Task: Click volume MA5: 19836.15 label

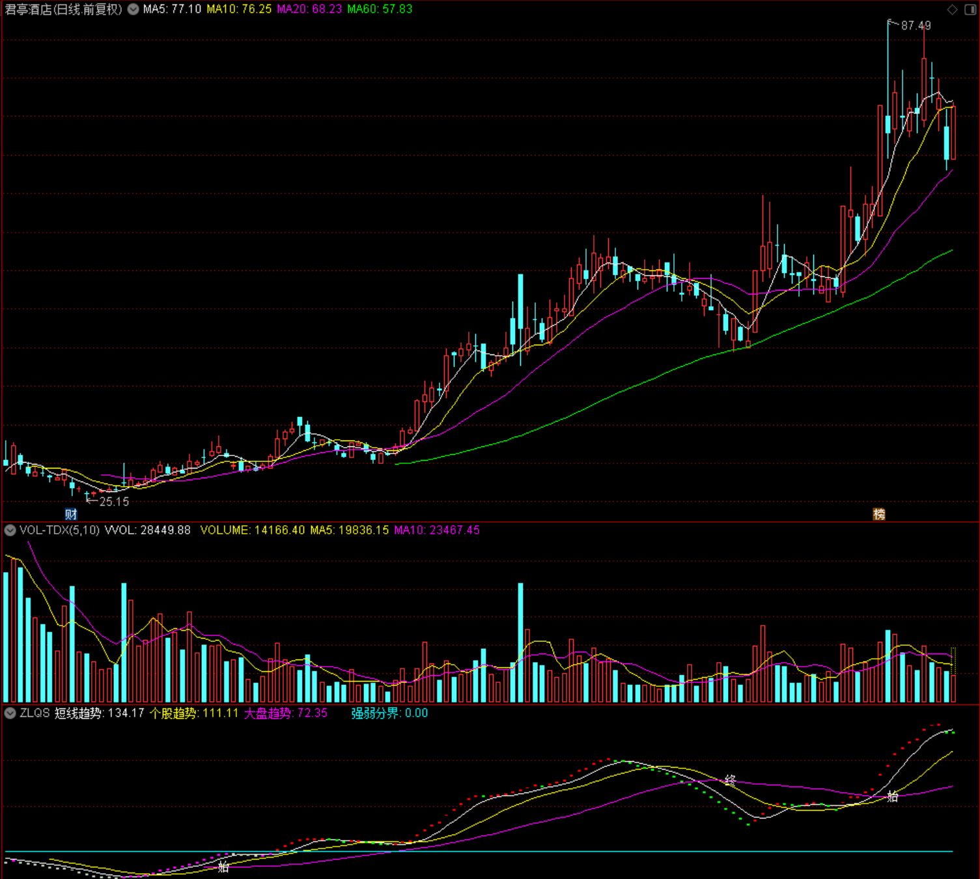Action: pos(349,530)
